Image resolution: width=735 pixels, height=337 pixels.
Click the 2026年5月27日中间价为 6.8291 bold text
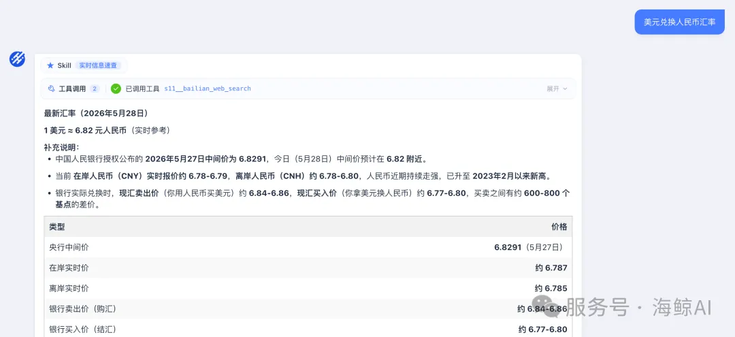click(206, 159)
